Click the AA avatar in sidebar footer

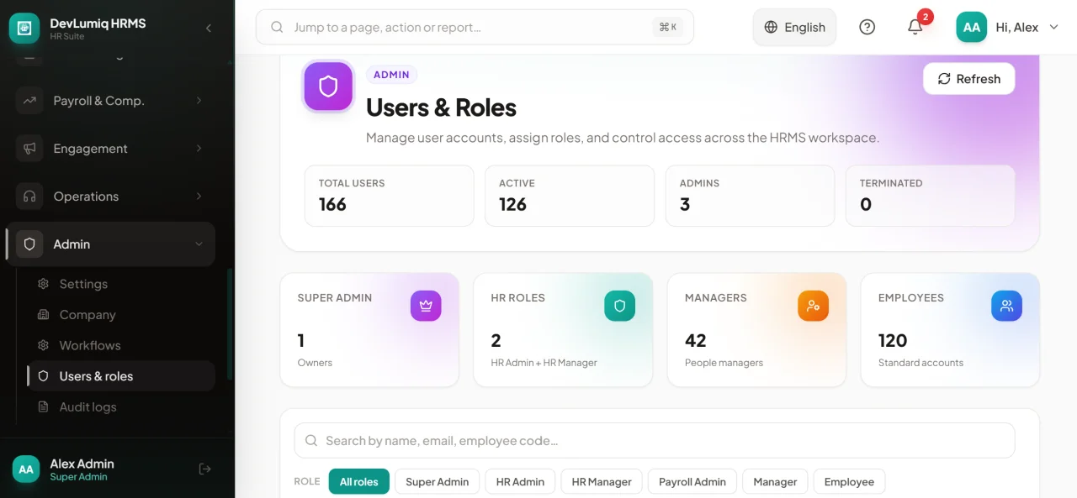(26, 469)
